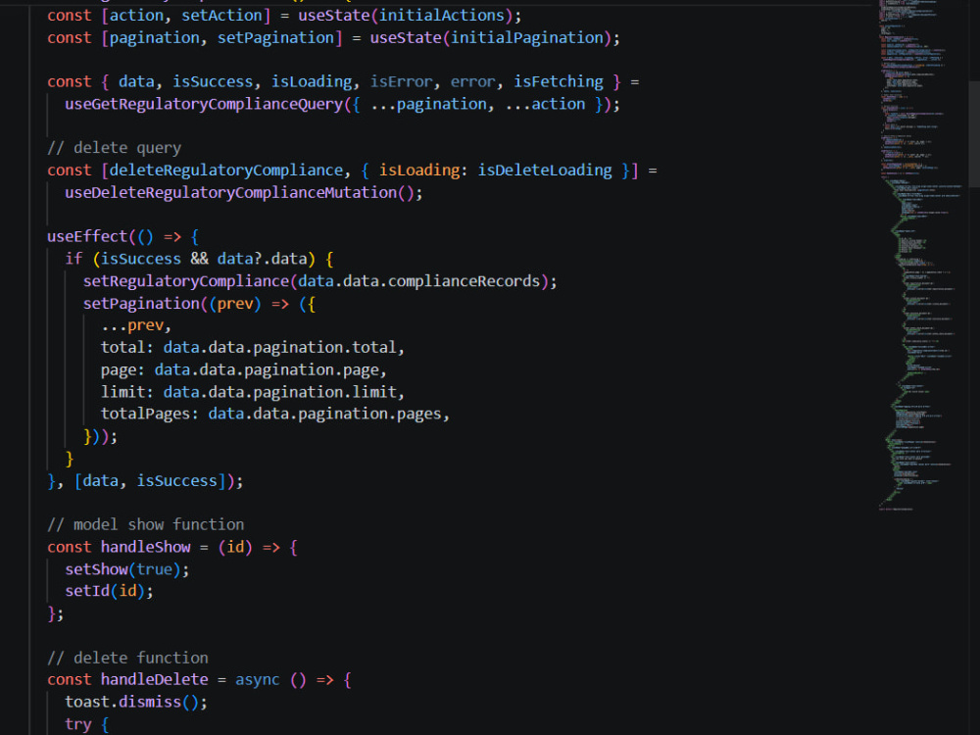Click the 'toast.dismiss();' statement
Screen dimensions: 980x735
[x=136, y=703]
